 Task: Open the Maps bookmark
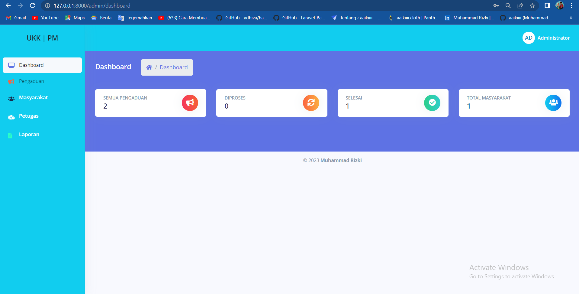tap(75, 18)
